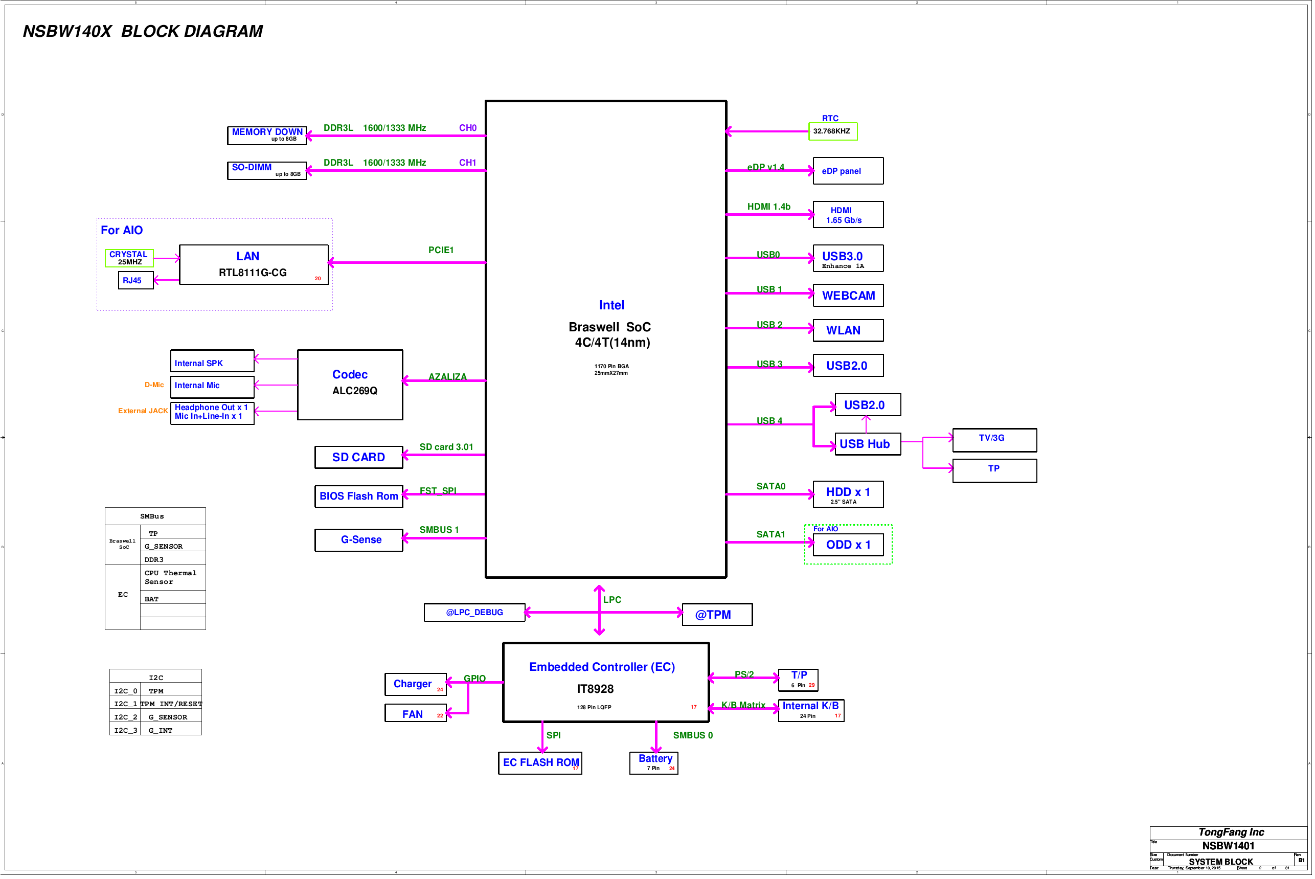
Task: Click the EC FLASH ROM block
Action: (540, 763)
